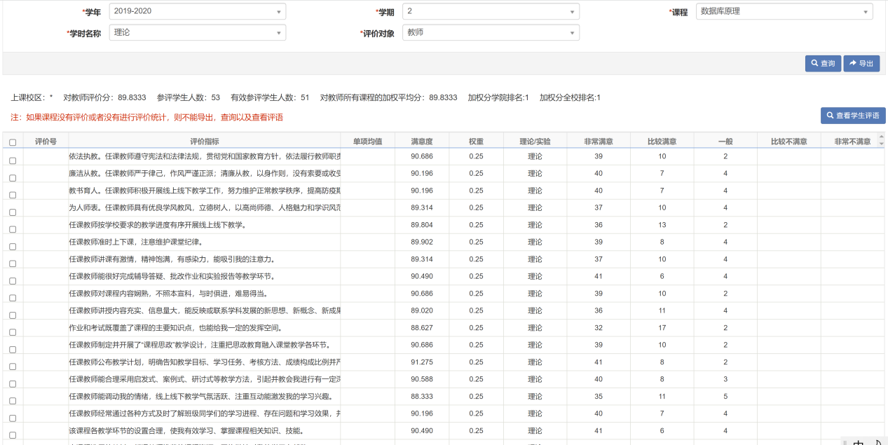Screen dimensions: 888x445
Task: Click the table scrollbar down arrow
Action: click(x=882, y=143)
